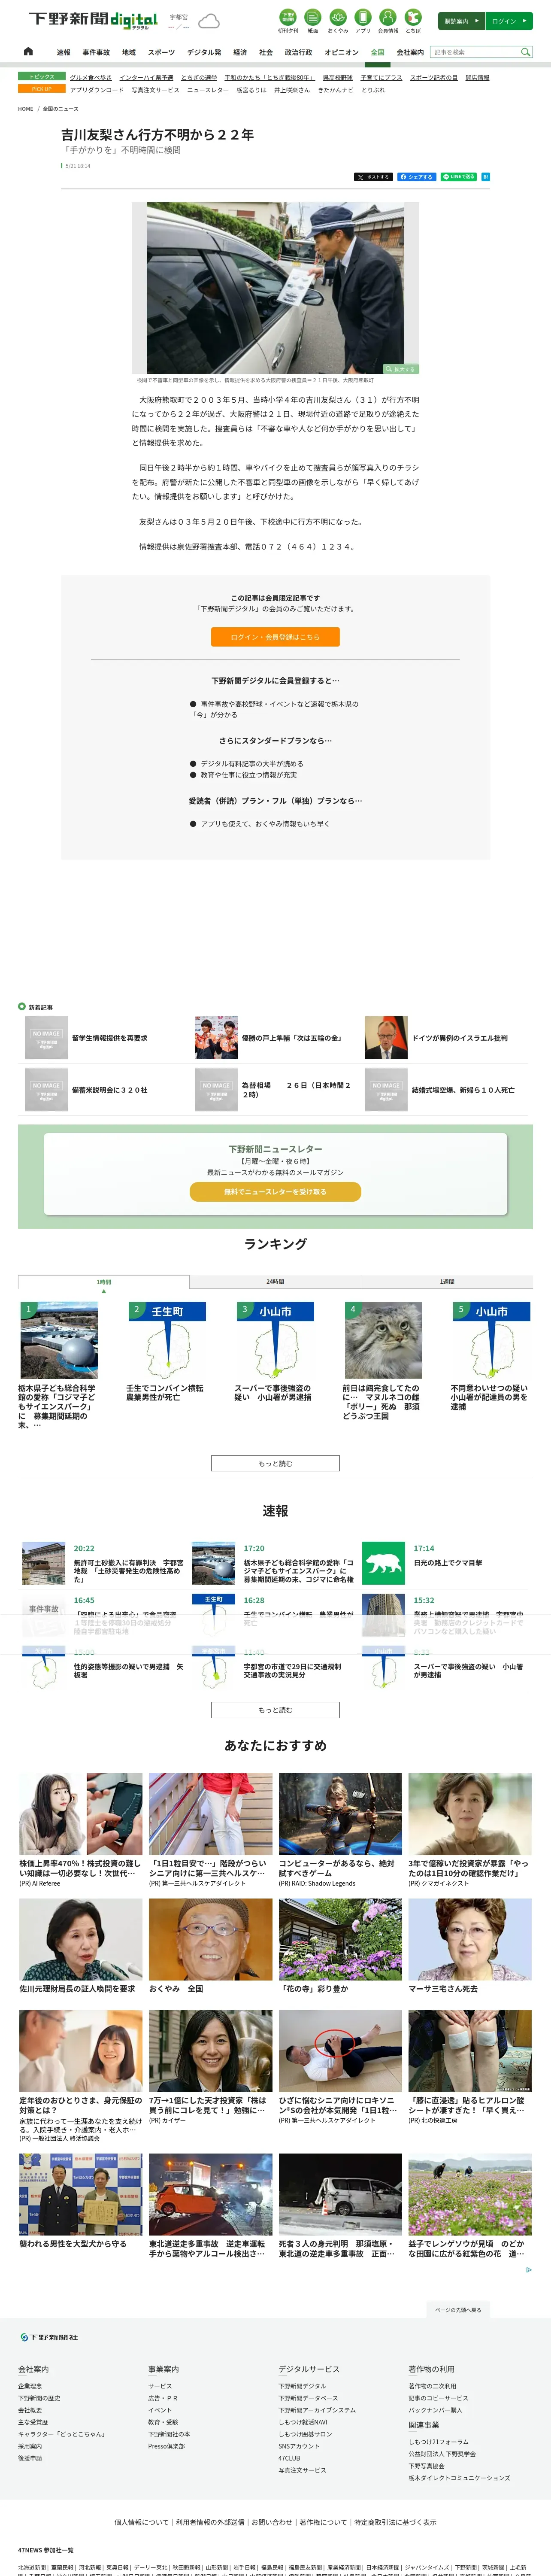Open 日光の路上でクマ目撃 article
Screen dimensions: 551x2576
tap(448, 1562)
